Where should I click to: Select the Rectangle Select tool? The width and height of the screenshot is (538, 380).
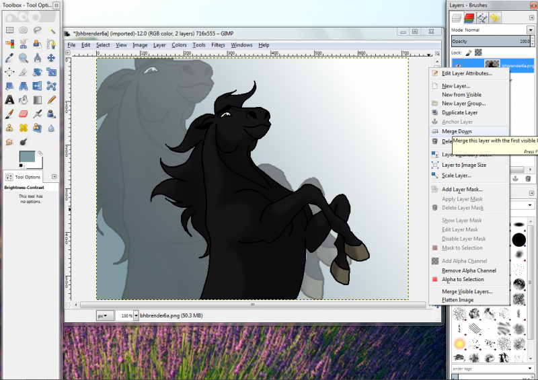coord(9,30)
